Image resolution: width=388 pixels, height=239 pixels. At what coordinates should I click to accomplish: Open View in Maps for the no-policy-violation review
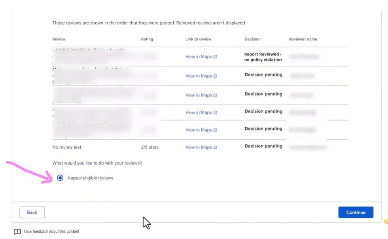[199, 57]
